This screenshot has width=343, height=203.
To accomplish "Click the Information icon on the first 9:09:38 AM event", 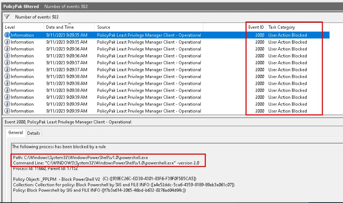I will pos(7,77).
